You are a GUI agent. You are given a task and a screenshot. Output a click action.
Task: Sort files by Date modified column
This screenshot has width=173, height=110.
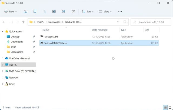click(x=99, y=30)
